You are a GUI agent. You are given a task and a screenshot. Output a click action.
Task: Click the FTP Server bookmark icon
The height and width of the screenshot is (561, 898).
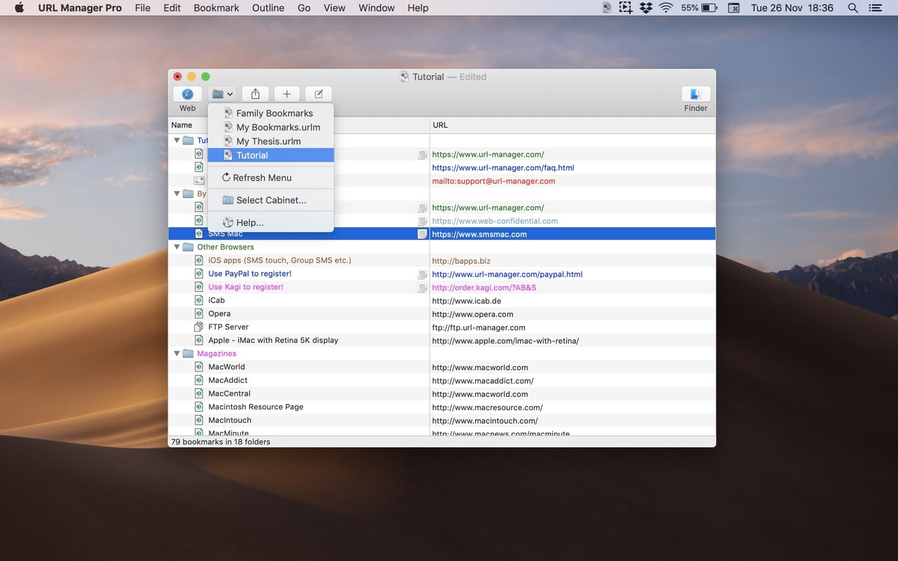(x=199, y=327)
